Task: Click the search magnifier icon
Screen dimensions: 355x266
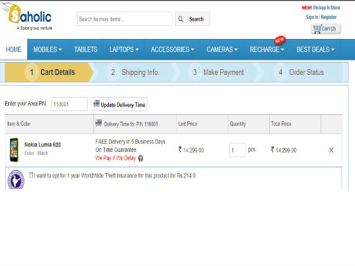Action: pos(181,20)
